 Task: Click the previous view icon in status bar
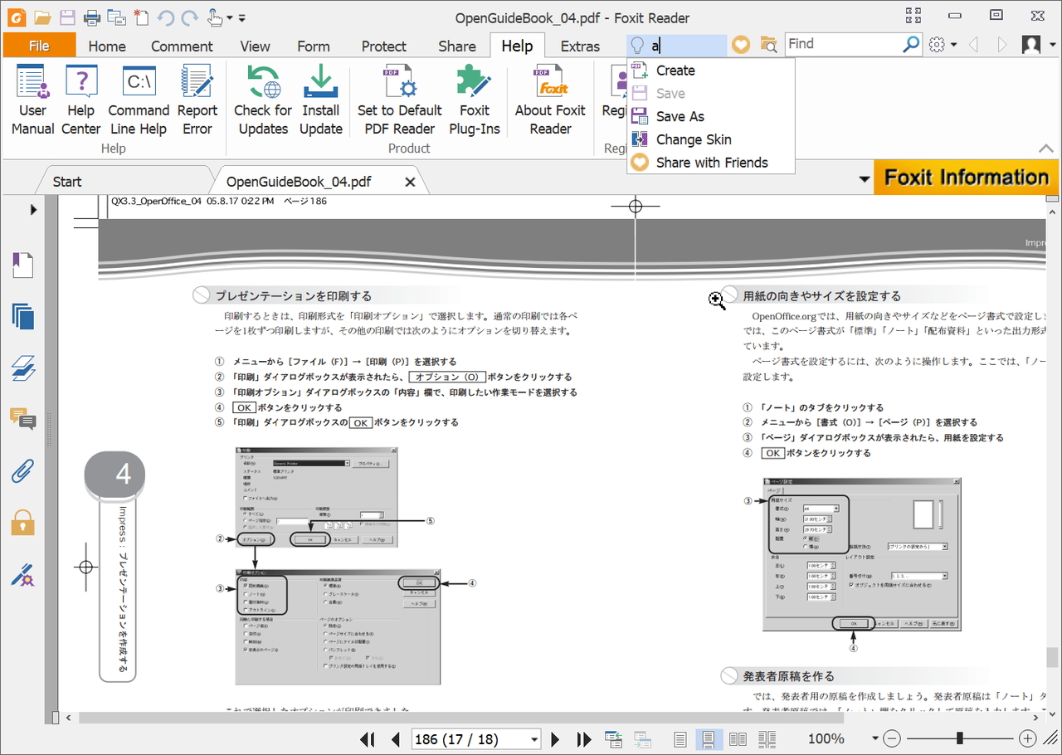tap(614, 739)
